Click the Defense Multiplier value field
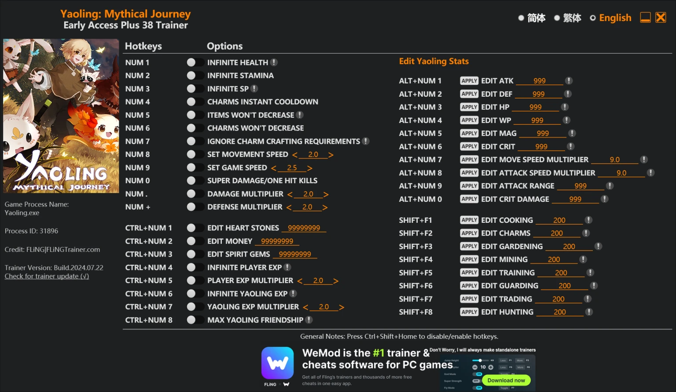 (307, 207)
